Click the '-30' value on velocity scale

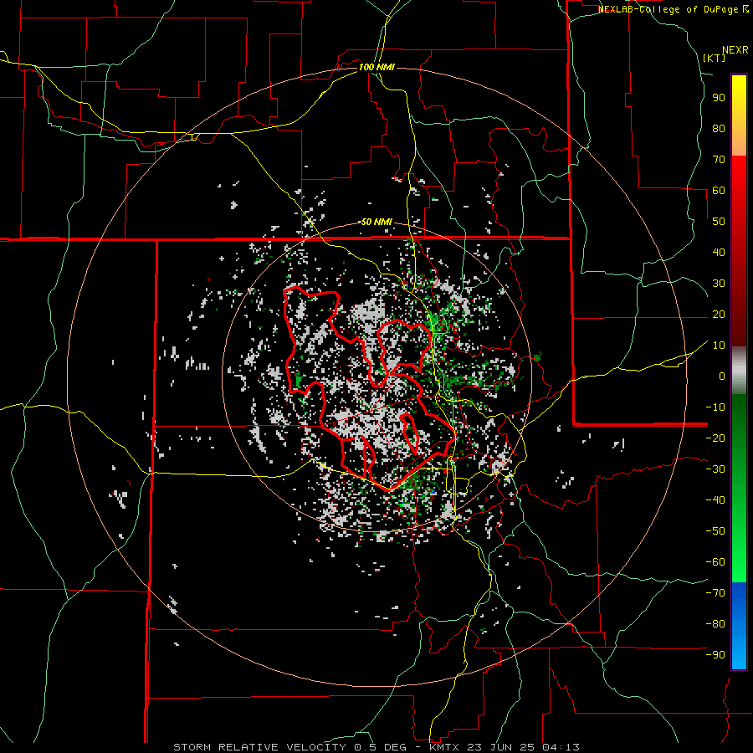click(x=715, y=469)
